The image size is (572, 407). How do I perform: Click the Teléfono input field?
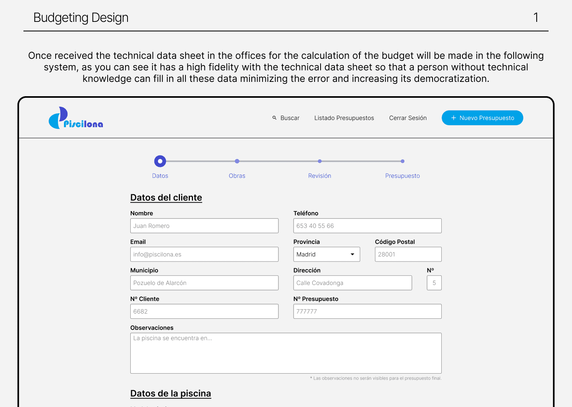[x=367, y=225]
